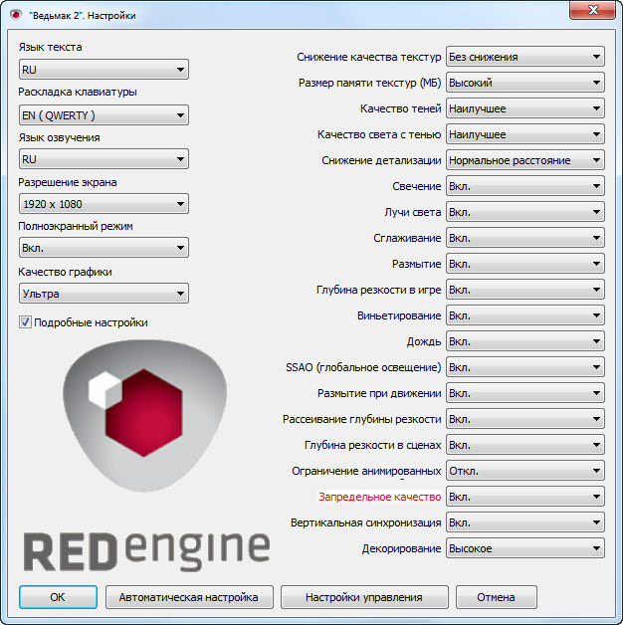Screen dimensions: 623x625
Task: Click the Запредельное качество red label
Action: pos(379,497)
